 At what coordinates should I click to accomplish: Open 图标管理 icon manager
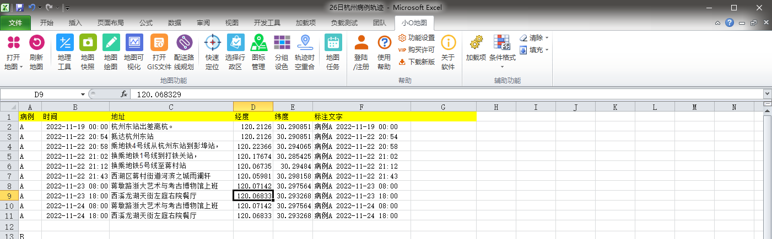pos(258,52)
